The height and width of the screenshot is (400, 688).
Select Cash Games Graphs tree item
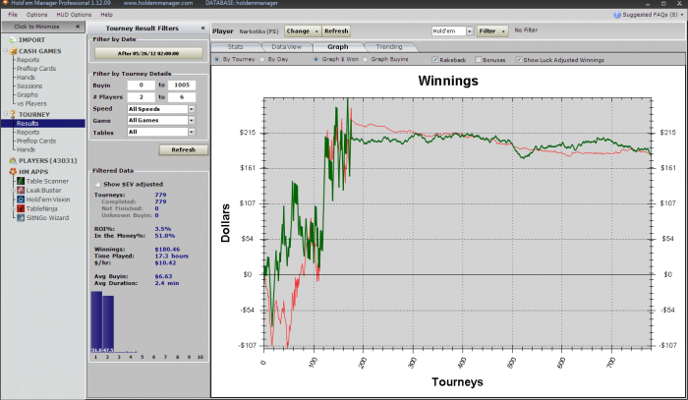[x=28, y=94]
